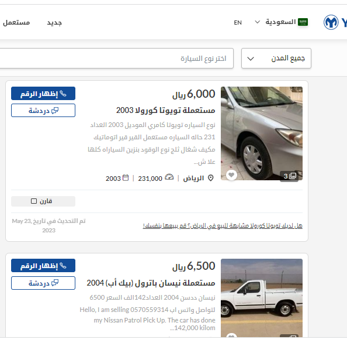Click location pin next to الرياض
The image size is (347, 343).
point(211,178)
